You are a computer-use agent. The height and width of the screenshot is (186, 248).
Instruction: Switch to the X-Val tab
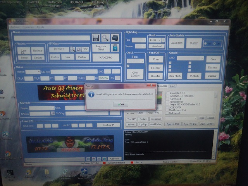tap(173, 86)
